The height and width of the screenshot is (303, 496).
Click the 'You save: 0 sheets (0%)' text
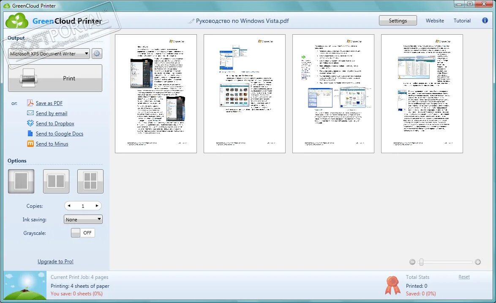[76, 294]
